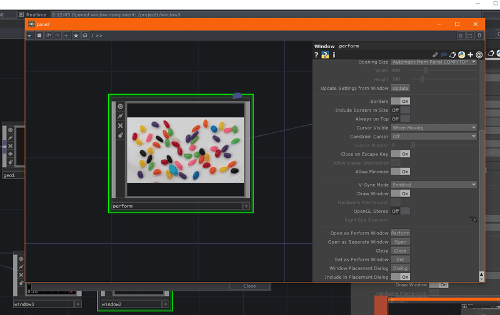Go back using the left arrow icon
500x315 pixels.
tap(49, 36)
